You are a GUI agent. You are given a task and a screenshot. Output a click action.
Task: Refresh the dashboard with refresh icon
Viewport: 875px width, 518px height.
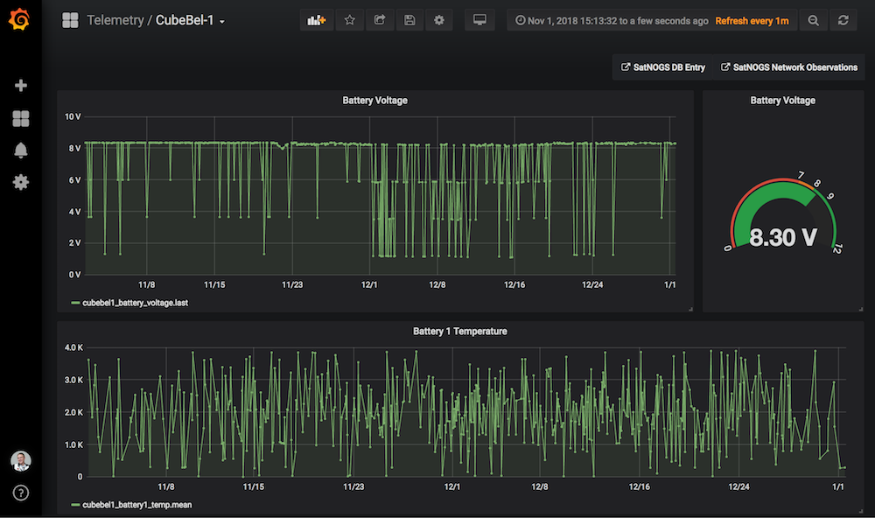tap(843, 21)
